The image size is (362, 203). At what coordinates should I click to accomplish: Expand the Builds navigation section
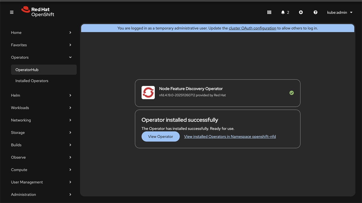[41, 145]
